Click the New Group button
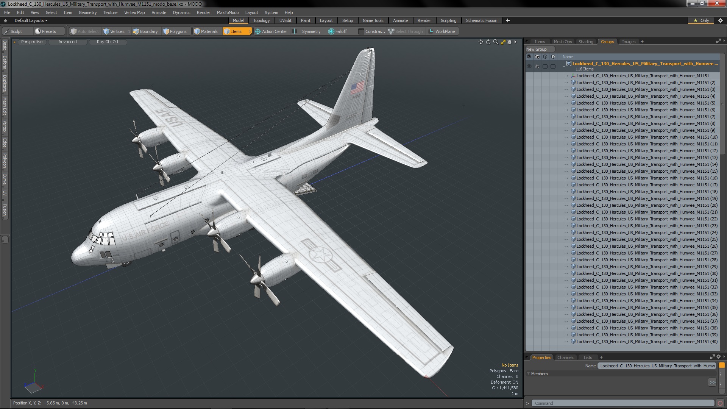Screen dimensions: 727x409 [x=540, y=49]
